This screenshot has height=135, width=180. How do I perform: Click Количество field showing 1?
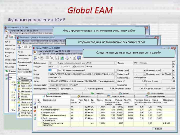coord(139,85)
